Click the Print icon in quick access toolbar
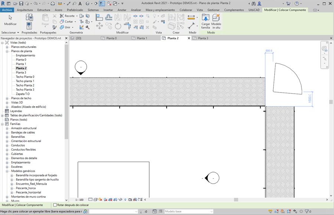The image size is (334, 215). coord(53,4)
